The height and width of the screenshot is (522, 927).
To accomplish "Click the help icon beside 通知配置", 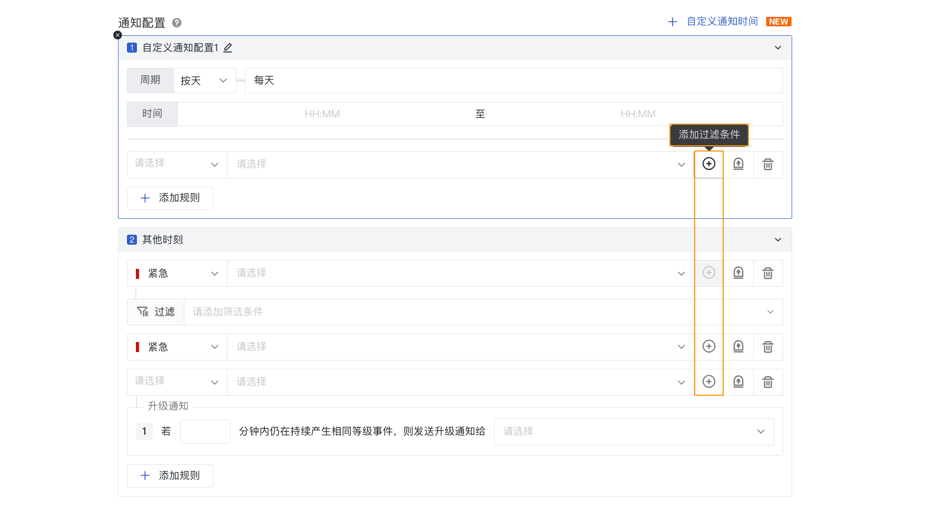I will 177,23.
